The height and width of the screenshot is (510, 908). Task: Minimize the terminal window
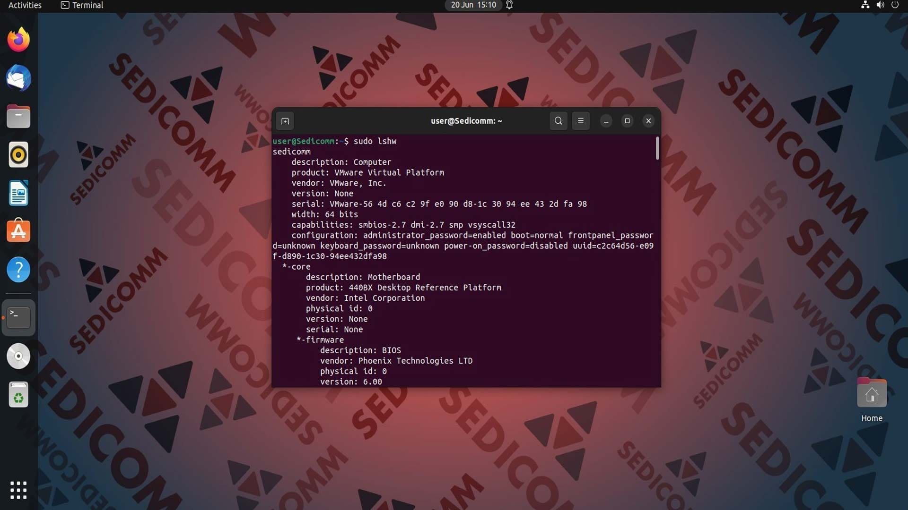(x=606, y=121)
